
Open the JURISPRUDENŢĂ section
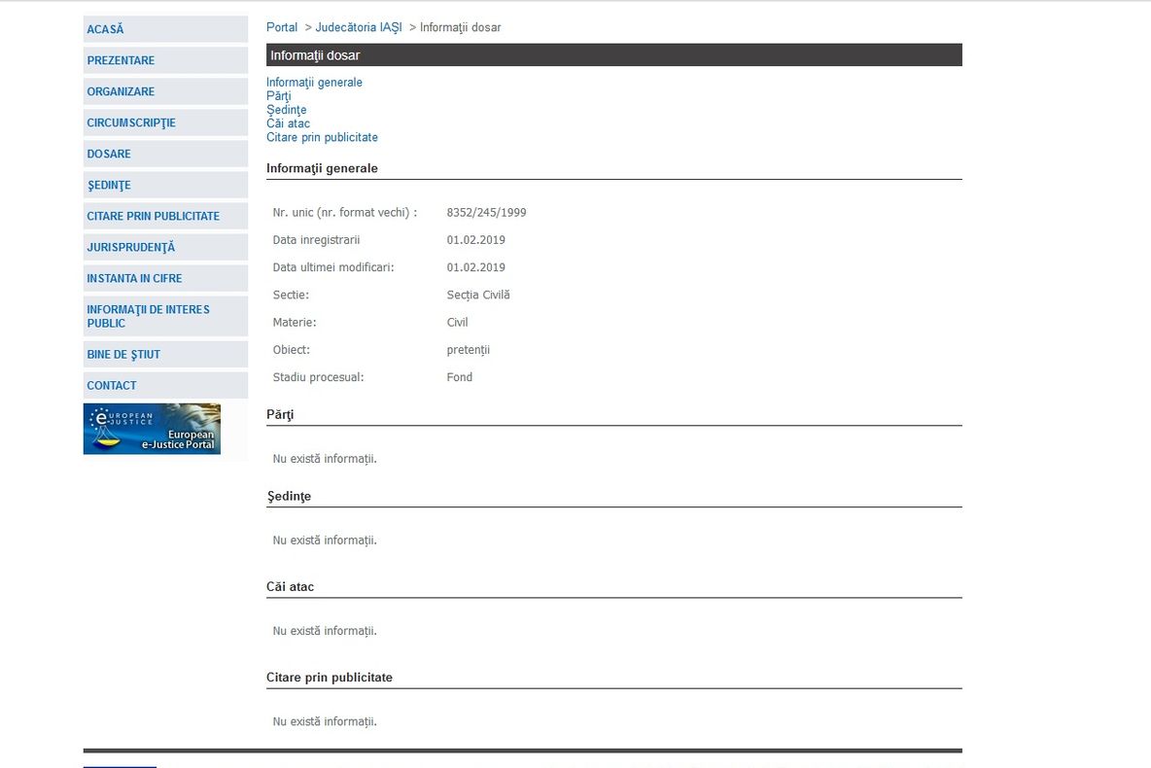[x=130, y=247]
